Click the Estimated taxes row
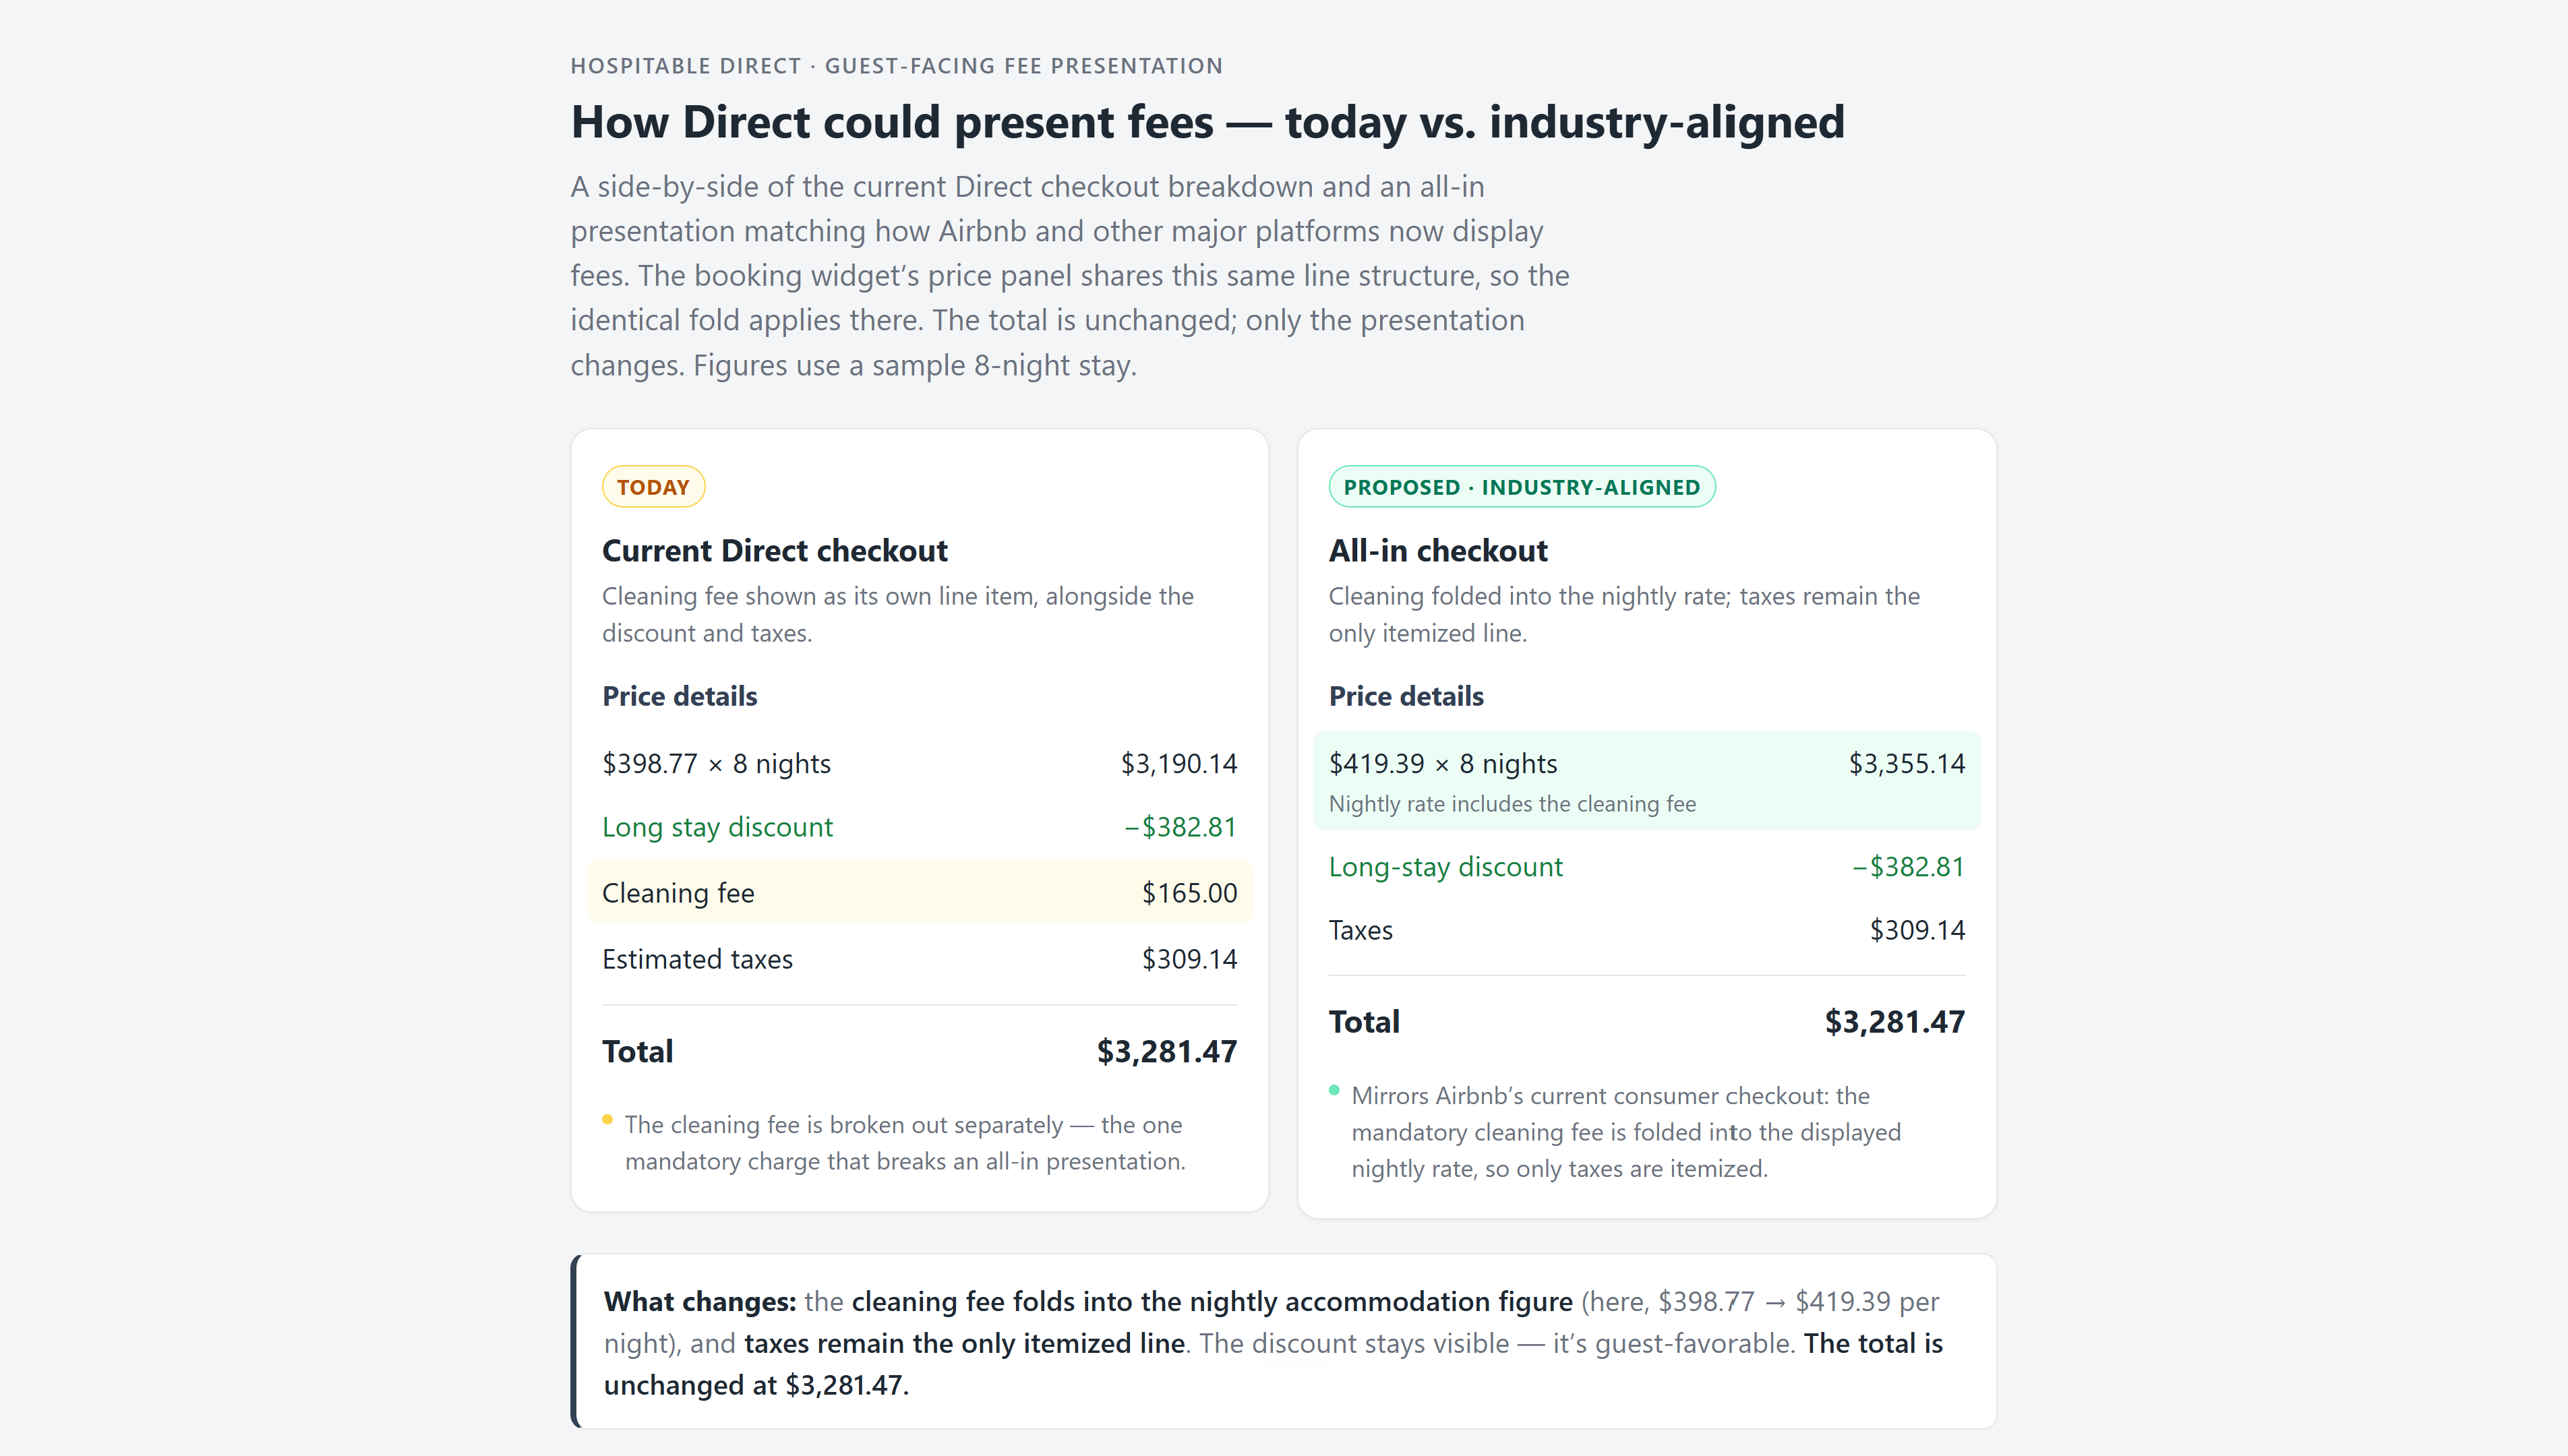 pos(919,960)
